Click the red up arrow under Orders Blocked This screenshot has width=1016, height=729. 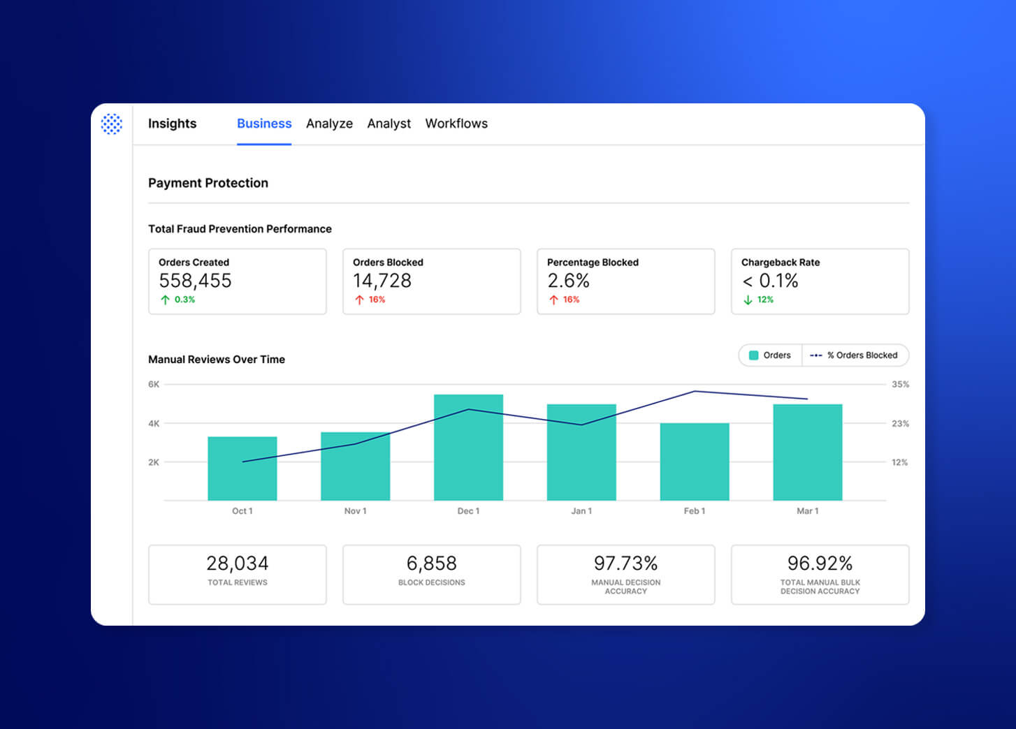click(359, 300)
